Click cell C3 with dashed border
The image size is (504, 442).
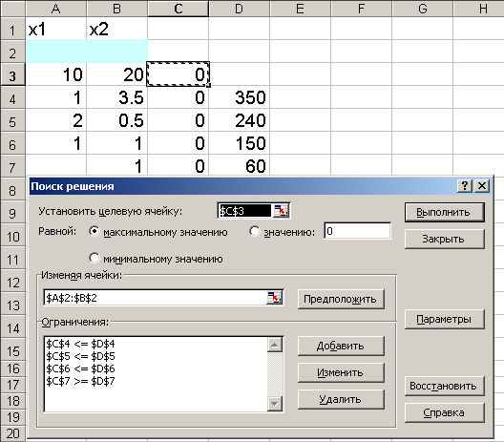178,74
